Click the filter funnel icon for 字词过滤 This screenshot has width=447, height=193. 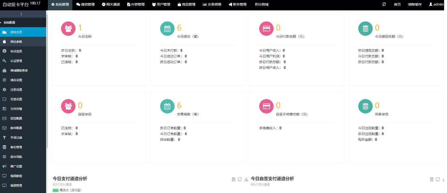click(5, 138)
